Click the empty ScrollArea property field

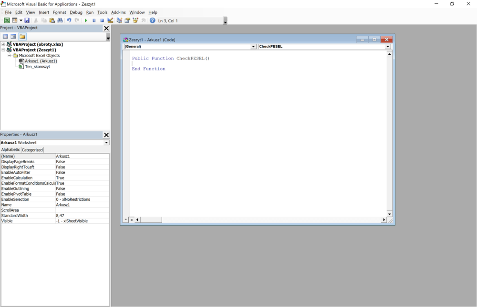click(x=82, y=210)
